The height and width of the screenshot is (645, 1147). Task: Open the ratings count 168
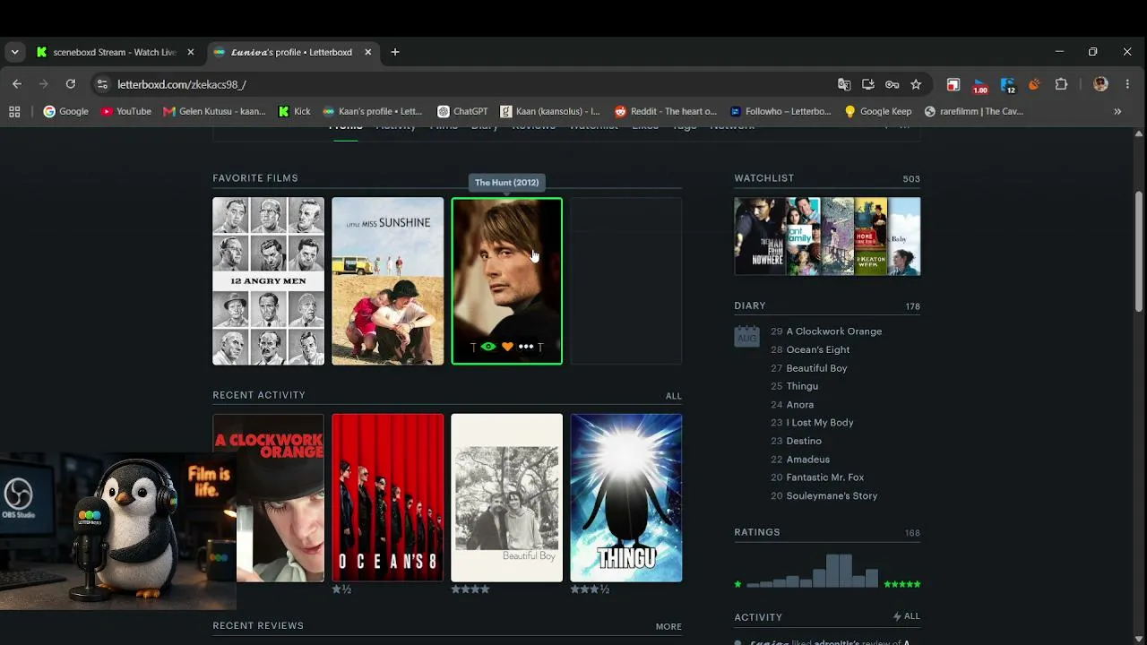click(912, 533)
